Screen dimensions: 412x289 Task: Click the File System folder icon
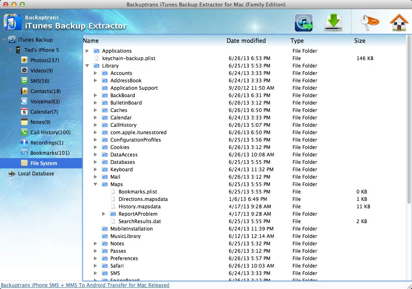tap(24, 163)
